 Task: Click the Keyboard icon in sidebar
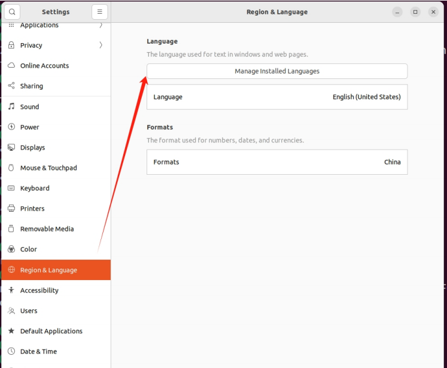tap(11, 188)
